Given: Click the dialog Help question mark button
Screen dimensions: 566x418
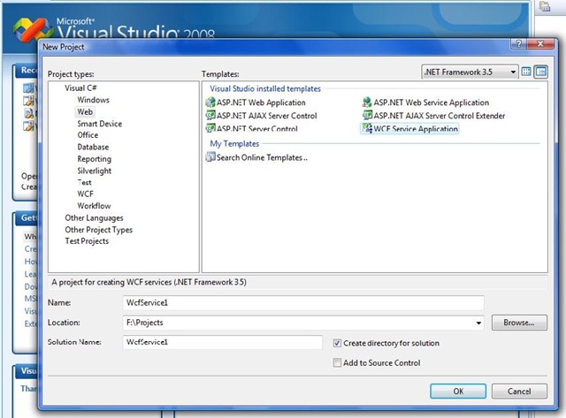Looking at the screenshot, I should [x=518, y=44].
